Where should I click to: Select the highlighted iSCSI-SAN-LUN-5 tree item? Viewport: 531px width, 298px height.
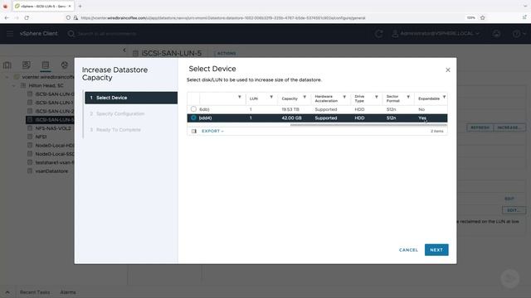pos(50,119)
